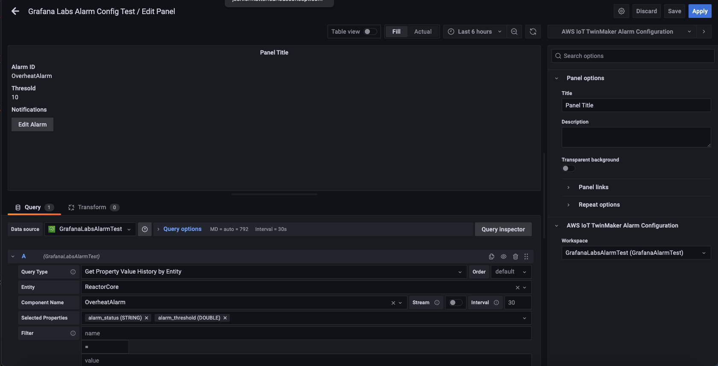Enable the Stream toggle
Viewport: 718px width, 366px height.
click(x=455, y=303)
